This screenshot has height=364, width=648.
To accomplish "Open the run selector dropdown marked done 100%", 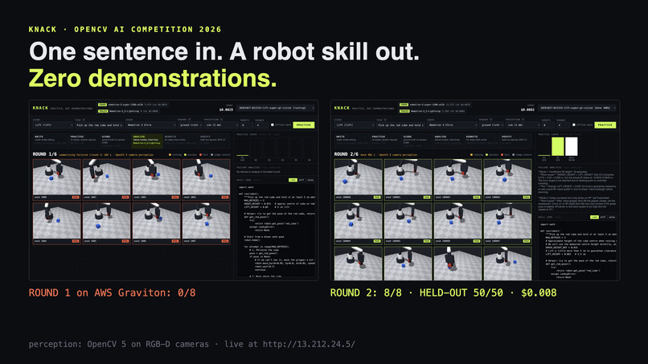I will (x=577, y=108).
